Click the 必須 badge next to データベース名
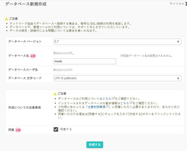Screen dimensions: 187x151 [33, 56]
